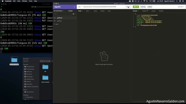Open the Auth tab dropdown in request pane
The width and height of the screenshot is (186, 104).
pos(88,11)
